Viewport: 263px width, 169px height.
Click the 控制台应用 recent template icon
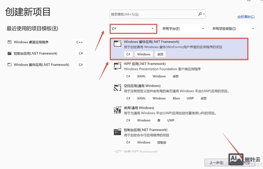point(9,53)
